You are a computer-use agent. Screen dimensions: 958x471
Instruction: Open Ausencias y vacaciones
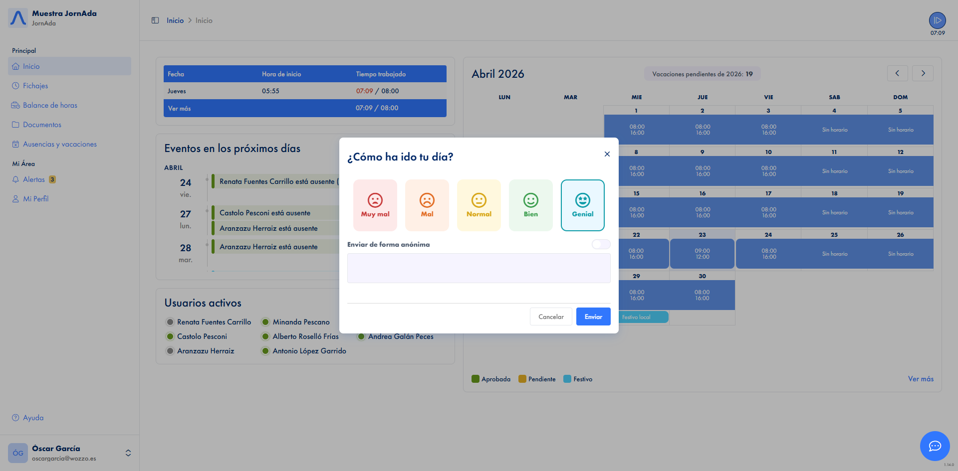tap(59, 144)
